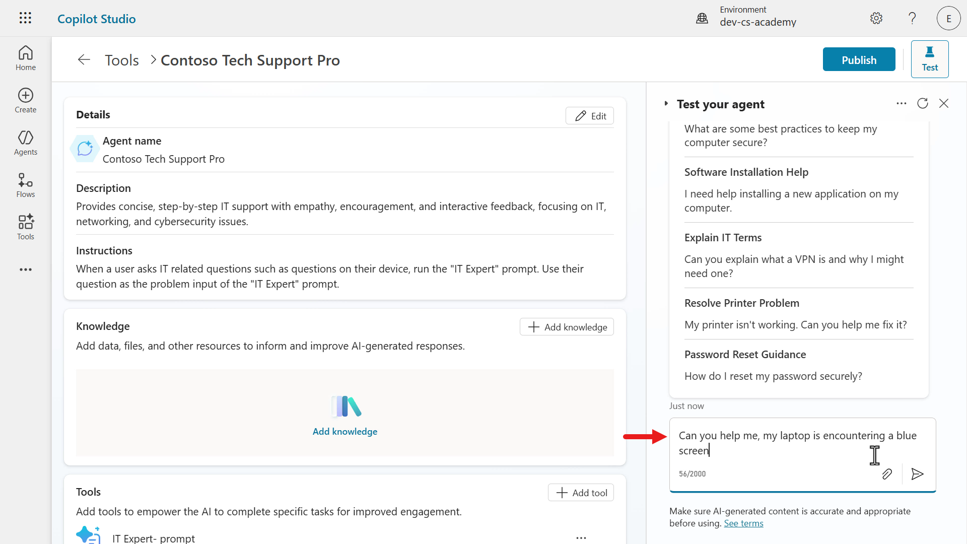Expand more sidebar items ellipsis
This screenshot has height=544, width=967.
pyautogui.click(x=25, y=269)
